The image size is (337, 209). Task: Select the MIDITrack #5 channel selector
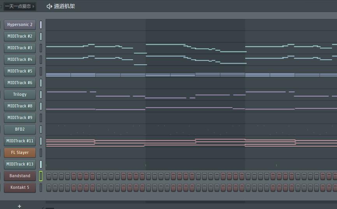41,71
